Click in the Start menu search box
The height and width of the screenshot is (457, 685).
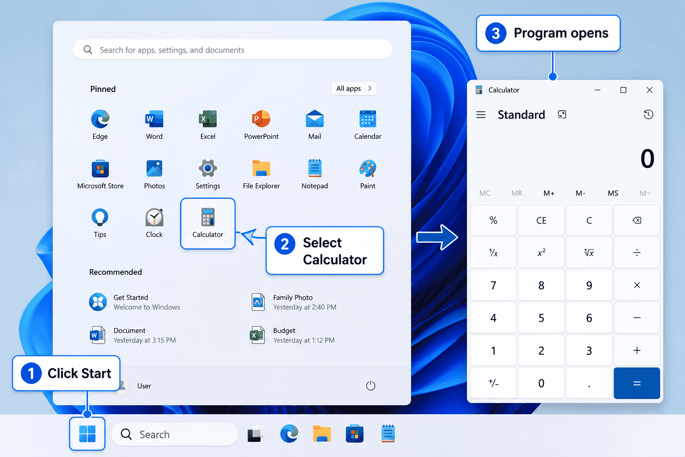click(232, 50)
